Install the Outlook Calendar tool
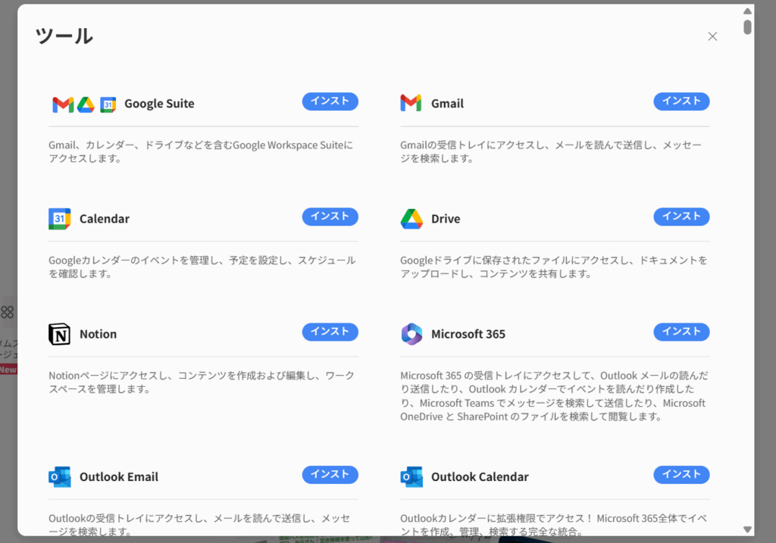Image resolution: width=776 pixels, height=543 pixels. [681, 474]
